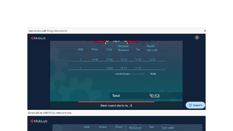Select the unit 2 row with cost $3.63

[116, 68]
